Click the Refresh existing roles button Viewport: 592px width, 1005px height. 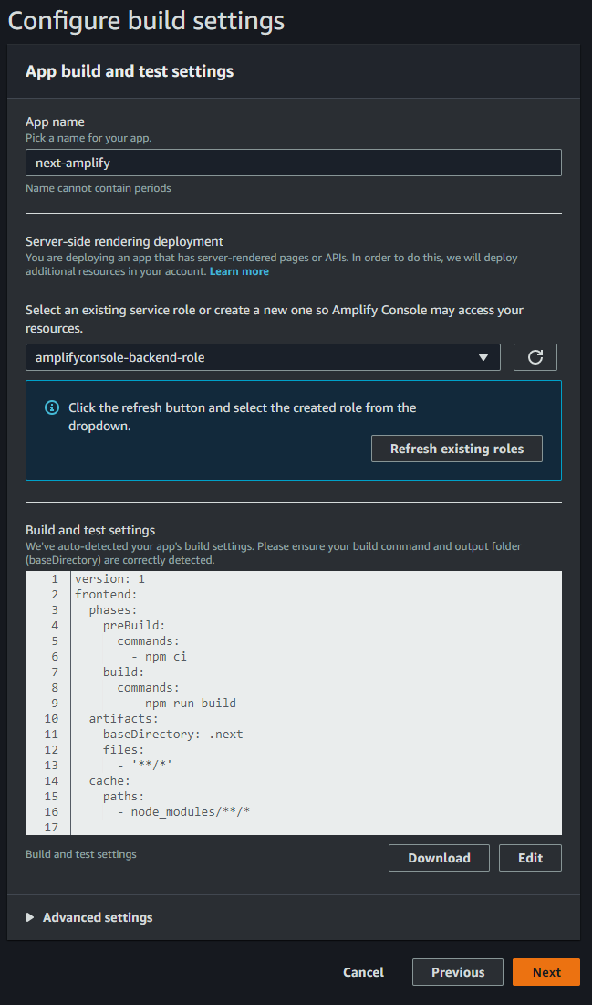click(456, 449)
